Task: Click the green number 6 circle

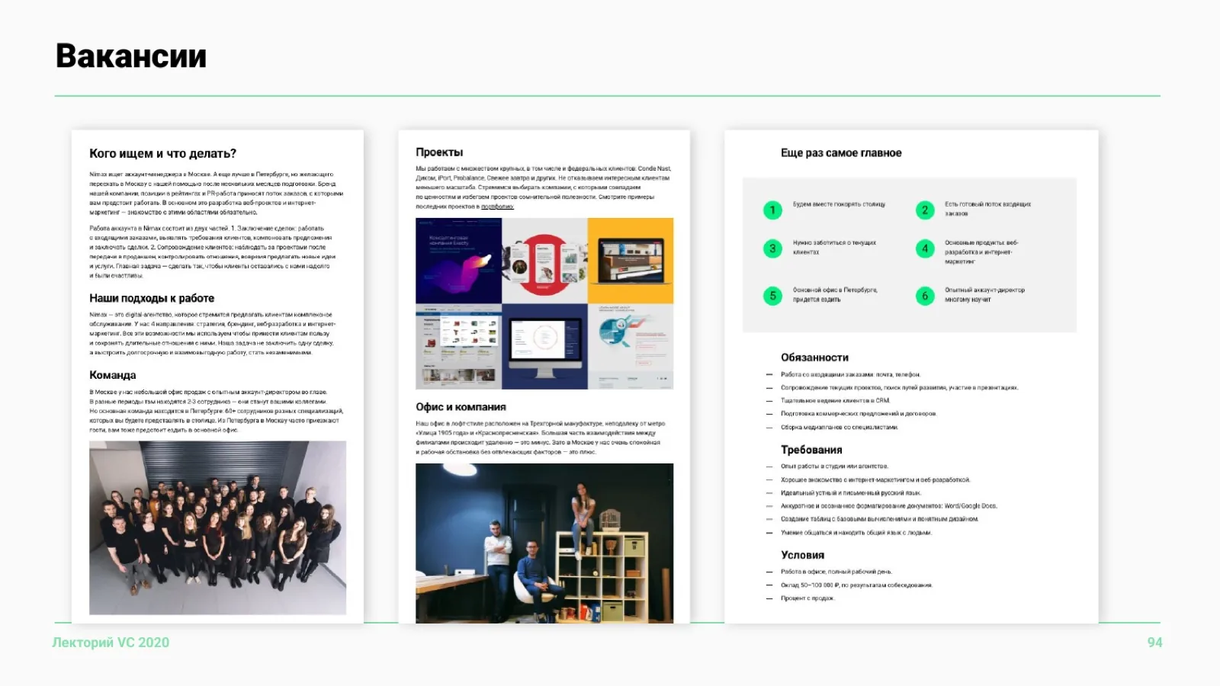Action: [925, 296]
